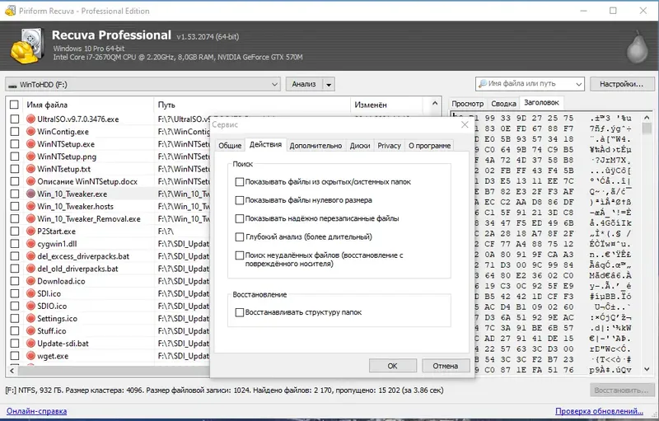
Task: Switch to the Privacy tab
Action: pyautogui.click(x=389, y=145)
